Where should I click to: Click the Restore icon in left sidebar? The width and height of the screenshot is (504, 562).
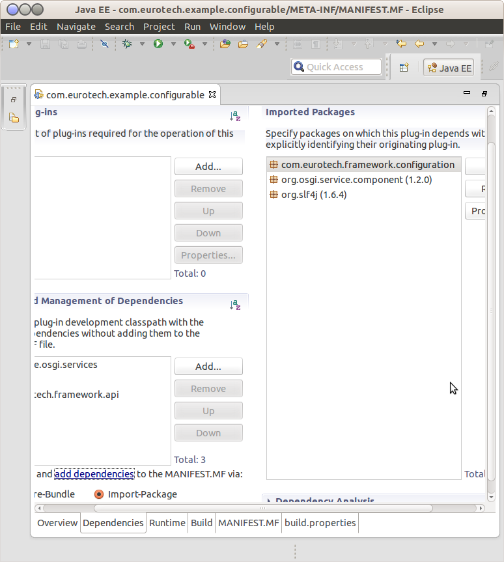14,100
